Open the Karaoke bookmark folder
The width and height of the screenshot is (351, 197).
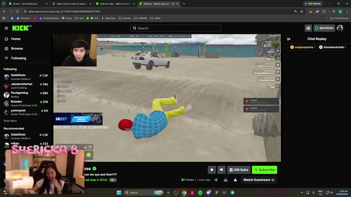(x=124, y=18)
